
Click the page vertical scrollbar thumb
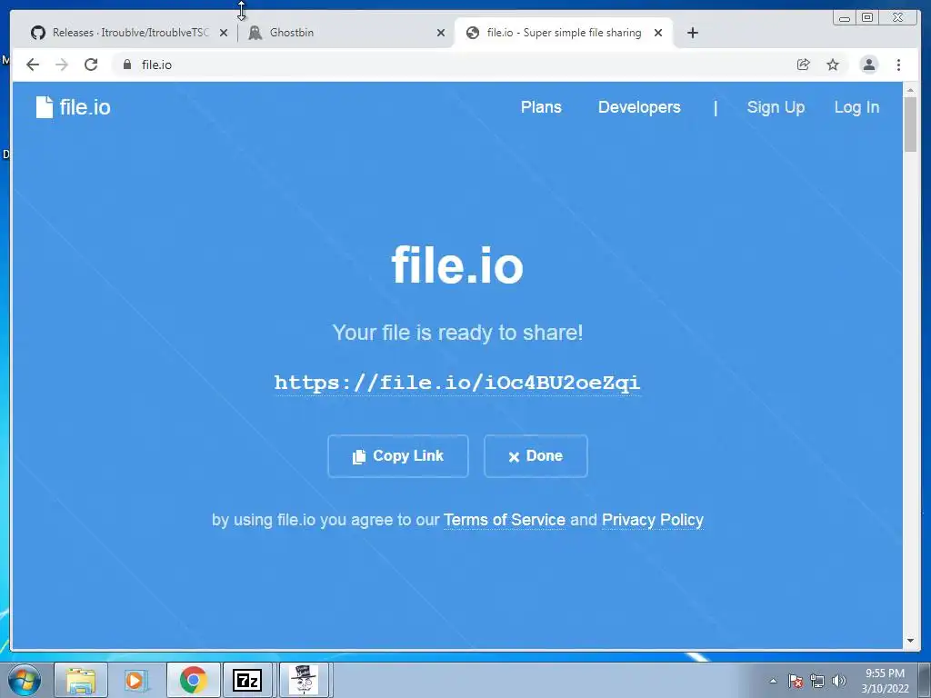pyautogui.click(x=910, y=124)
